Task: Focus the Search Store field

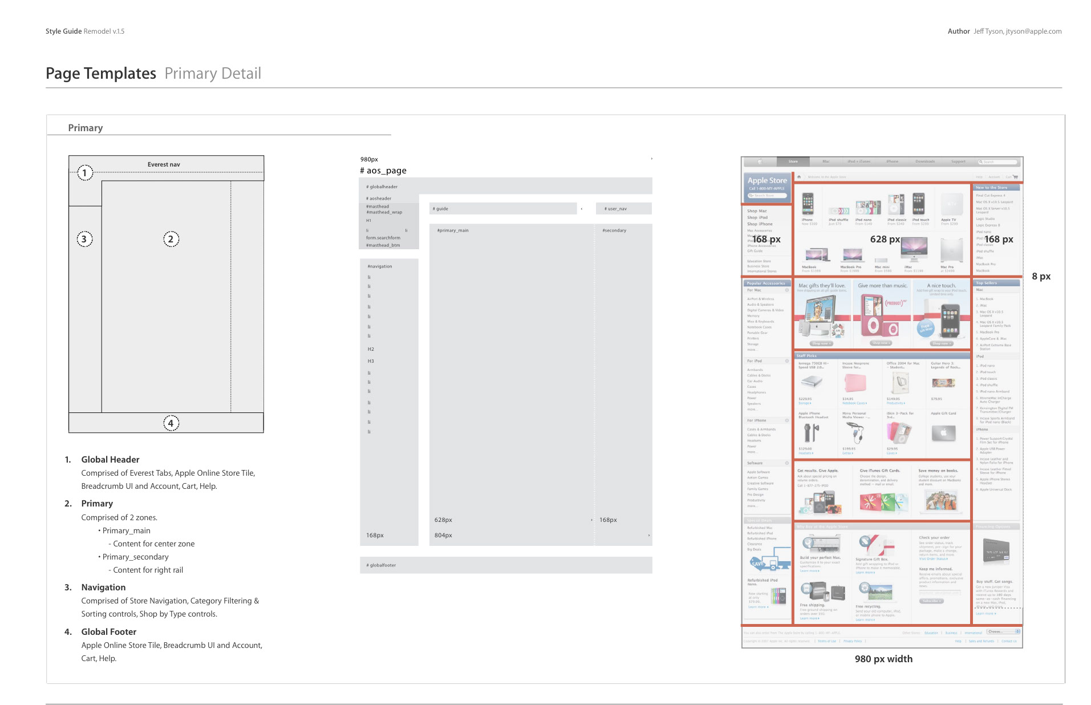Action: pos(766,196)
